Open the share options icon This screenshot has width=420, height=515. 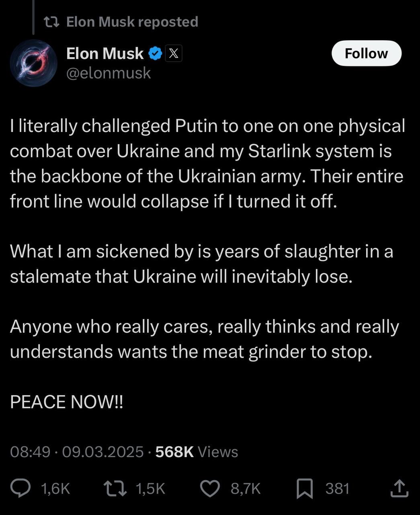click(399, 488)
